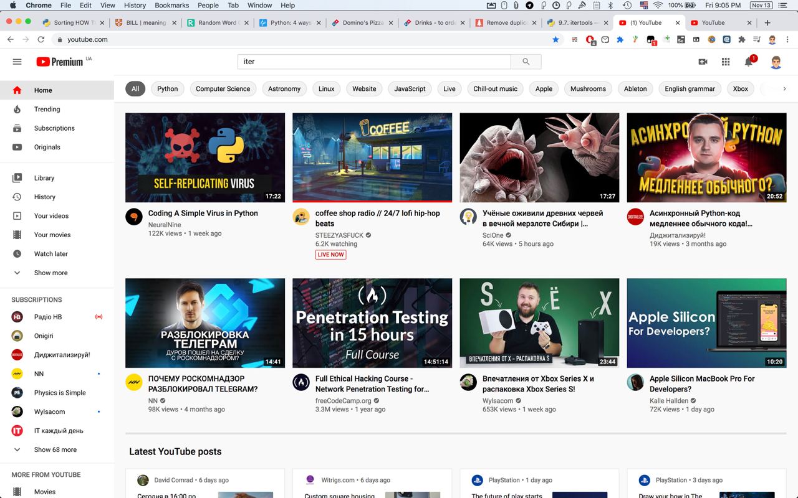Select the Computer Science chip

tap(223, 89)
